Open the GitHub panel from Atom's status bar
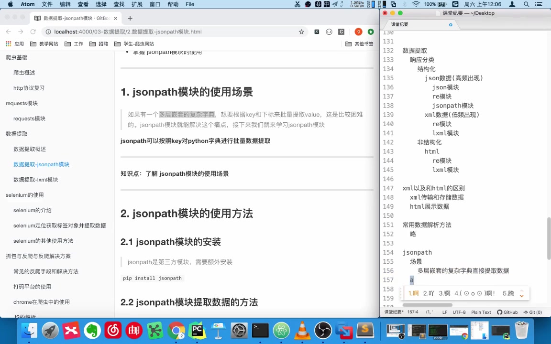Image resolution: width=551 pixels, height=344 pixels. (508, 312)
